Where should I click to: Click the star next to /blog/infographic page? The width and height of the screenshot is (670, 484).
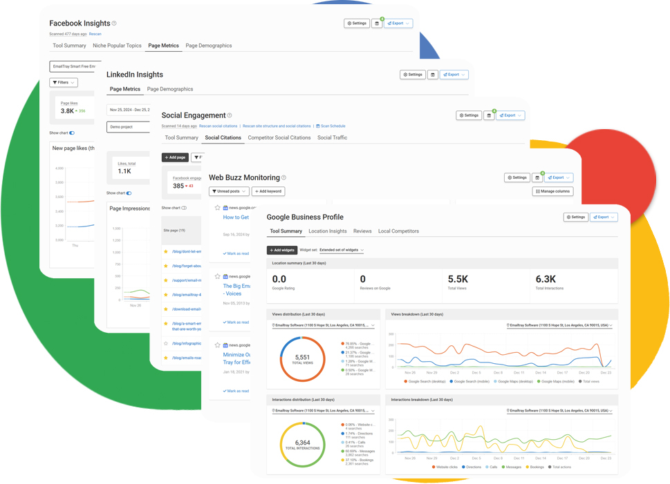coord(166,343)
